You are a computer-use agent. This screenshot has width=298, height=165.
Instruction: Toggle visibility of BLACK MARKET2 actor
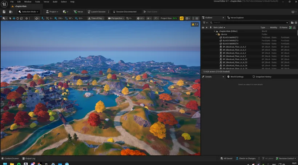[x=203, y=37]
